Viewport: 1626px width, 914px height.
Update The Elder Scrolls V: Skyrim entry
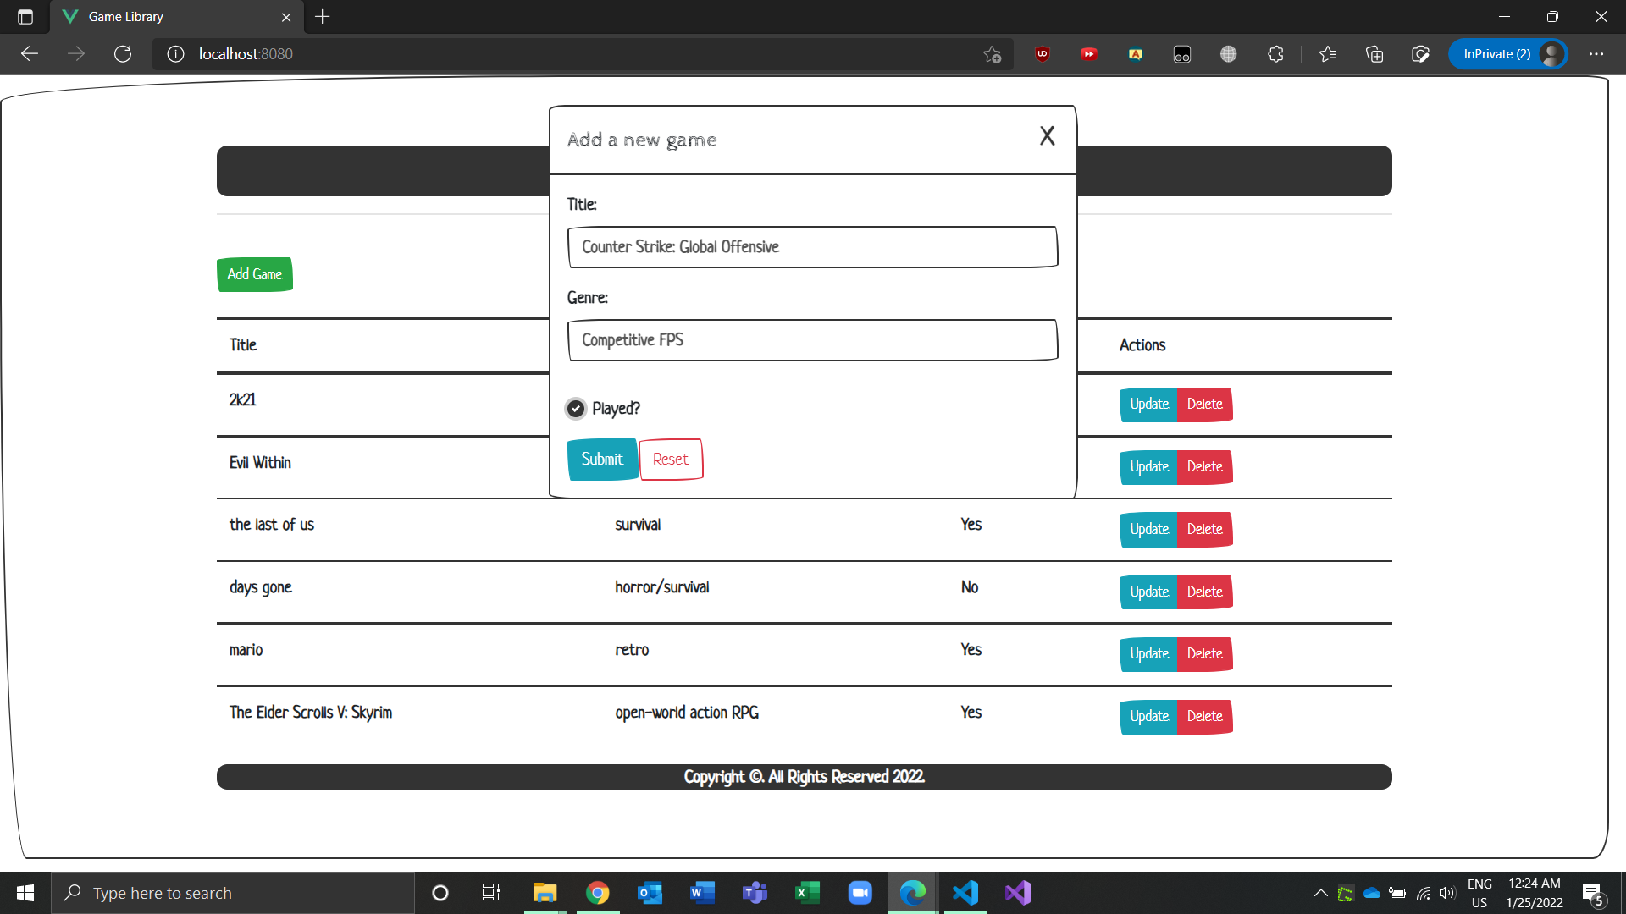point(1148,717)
